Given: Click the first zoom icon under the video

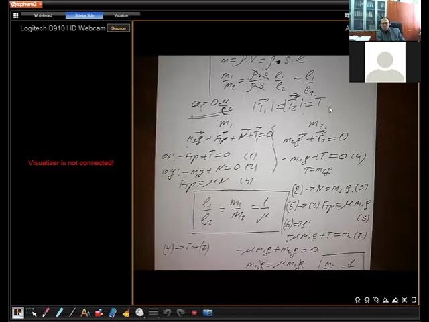Looking at the screenshot, I should click(x=357, y=300).
